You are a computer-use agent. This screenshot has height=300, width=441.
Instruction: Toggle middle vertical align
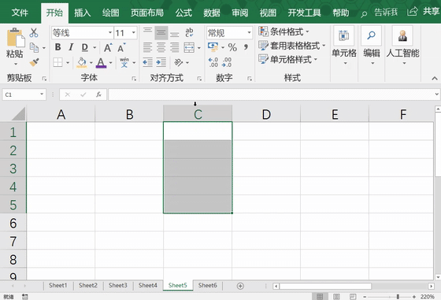[161, 33]
